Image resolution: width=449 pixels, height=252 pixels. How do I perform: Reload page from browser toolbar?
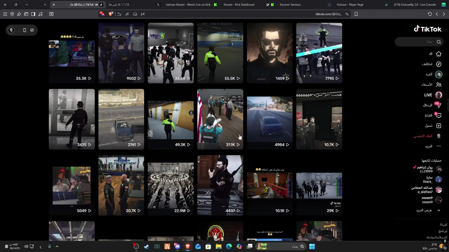430,14
